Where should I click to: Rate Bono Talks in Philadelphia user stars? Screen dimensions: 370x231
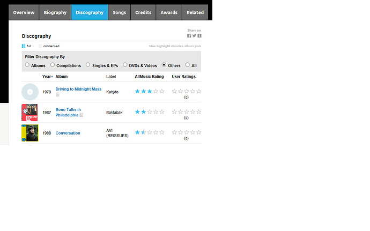tap(187, 112)
